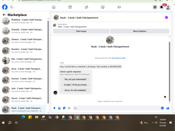Open Braedon's 2 beds conversation
The height and width of the screenshot is (131, 175).
24,51
